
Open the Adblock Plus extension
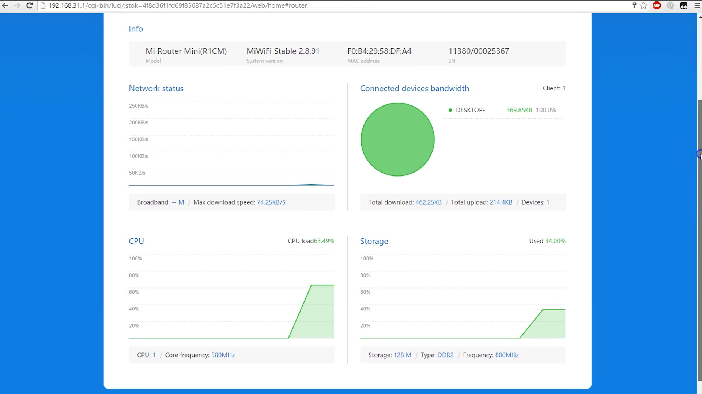point(657,5)
